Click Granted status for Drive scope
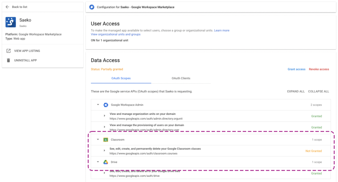The width and height of the screenshot is (338, 182). click(x=316, y=173)
